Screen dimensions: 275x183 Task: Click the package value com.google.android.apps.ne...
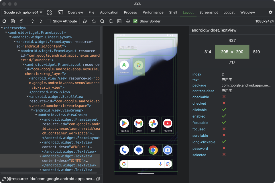click(x=246, y=85)
